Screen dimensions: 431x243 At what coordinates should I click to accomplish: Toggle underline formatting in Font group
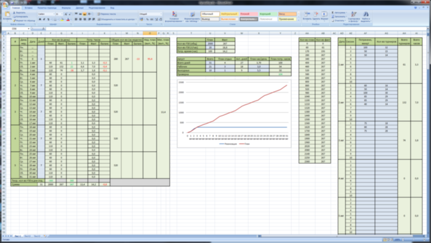click(x=49, y=20)
